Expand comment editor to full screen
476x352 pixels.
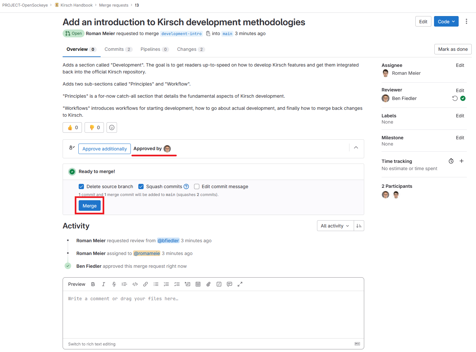click(240, 284)
